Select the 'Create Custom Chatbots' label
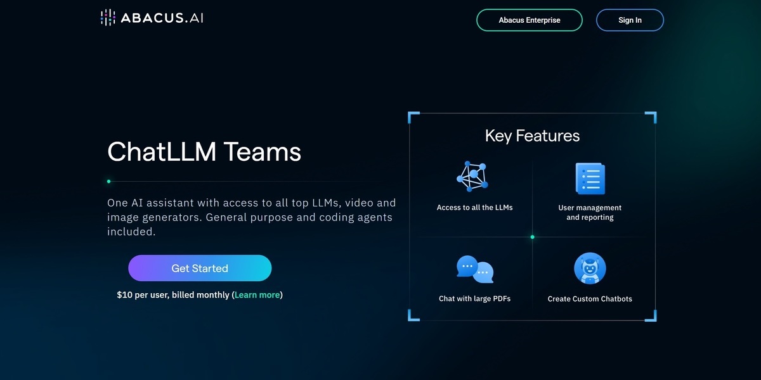The image size is (761, 380). pos(590,299)
